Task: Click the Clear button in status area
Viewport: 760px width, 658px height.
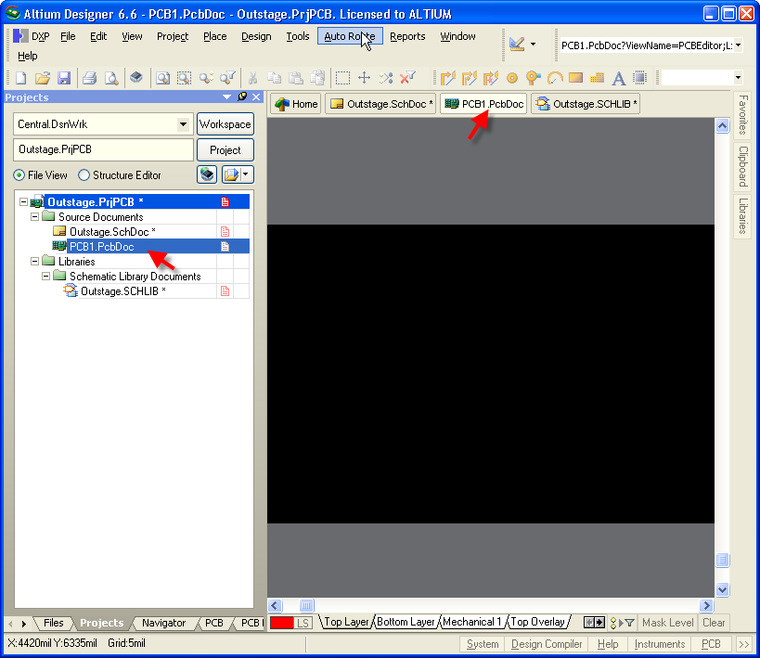Action: click(714, 623)
